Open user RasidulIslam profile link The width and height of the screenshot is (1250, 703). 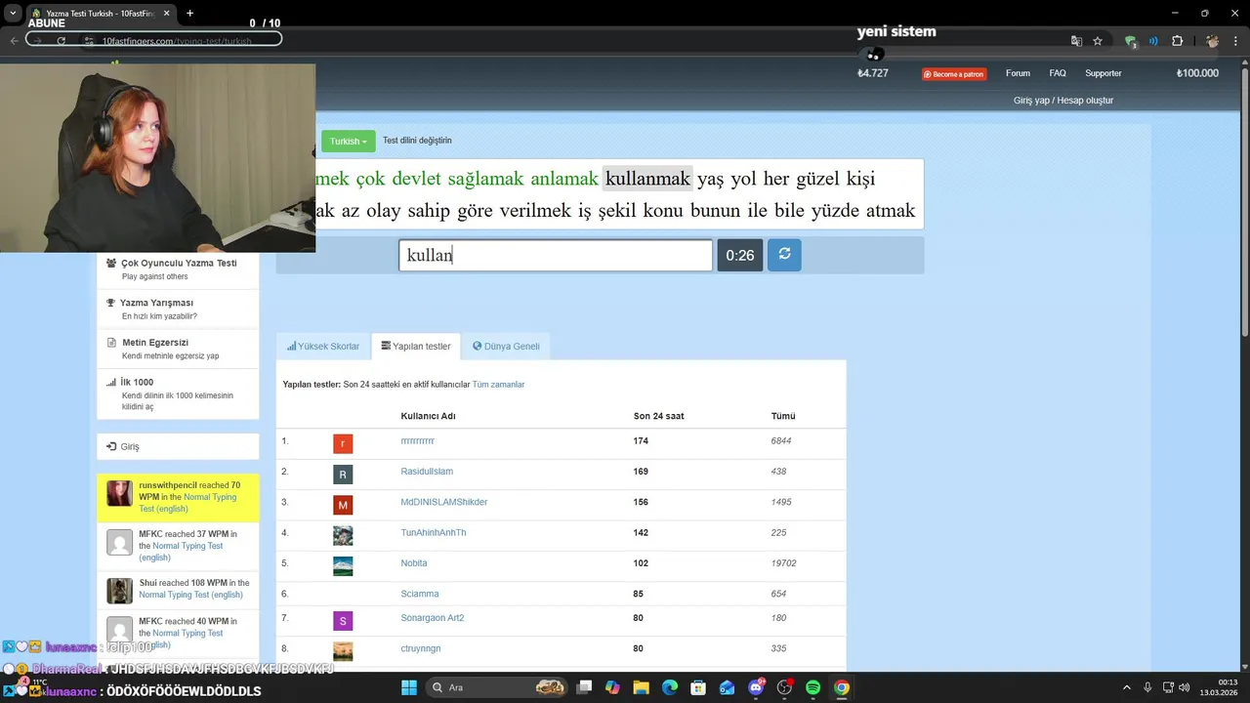point(427,472)
